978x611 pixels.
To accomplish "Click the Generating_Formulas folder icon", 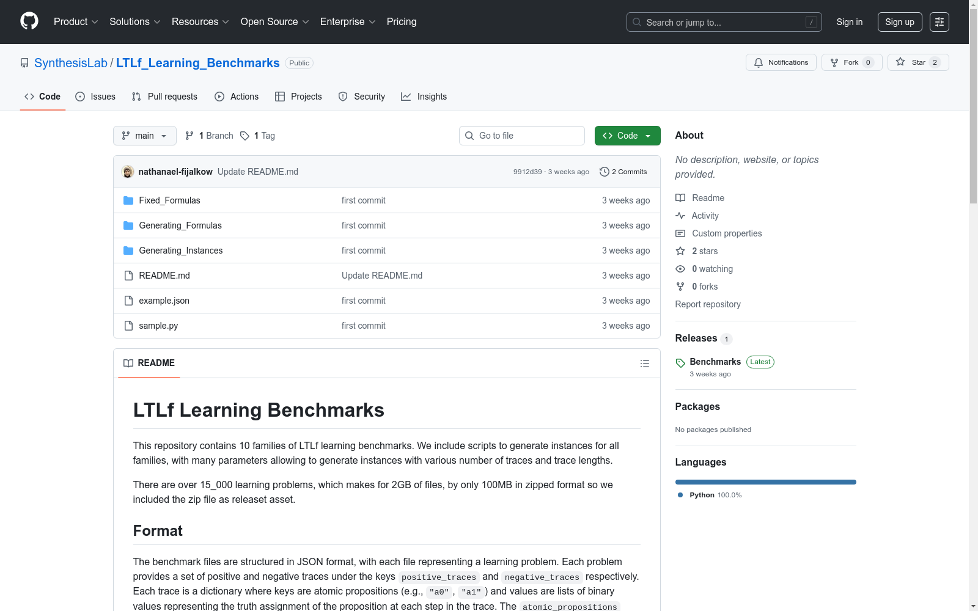I will coord(128,225).
